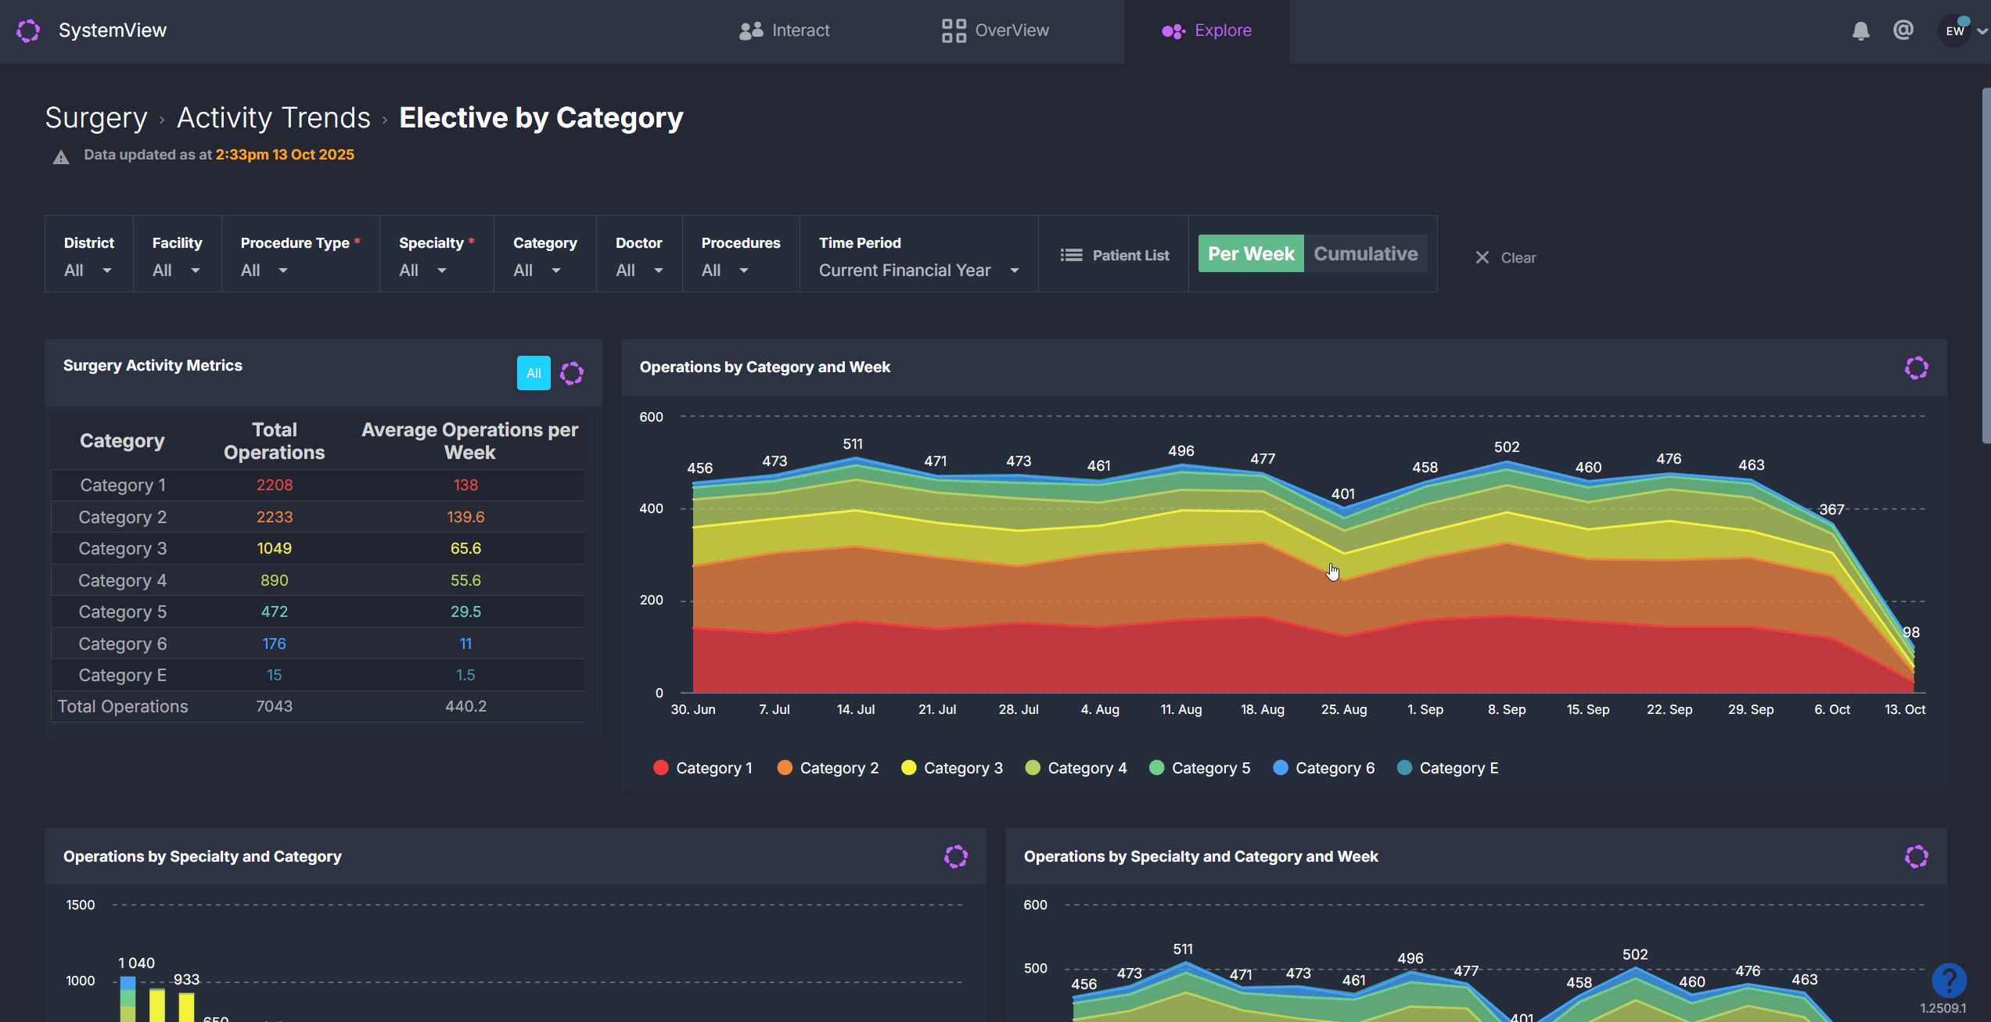The width and height of the screenshot is (1991, 1022).
Task: Click the ring icon on Operations by Specialty and Category
Action: click(955, 856)
